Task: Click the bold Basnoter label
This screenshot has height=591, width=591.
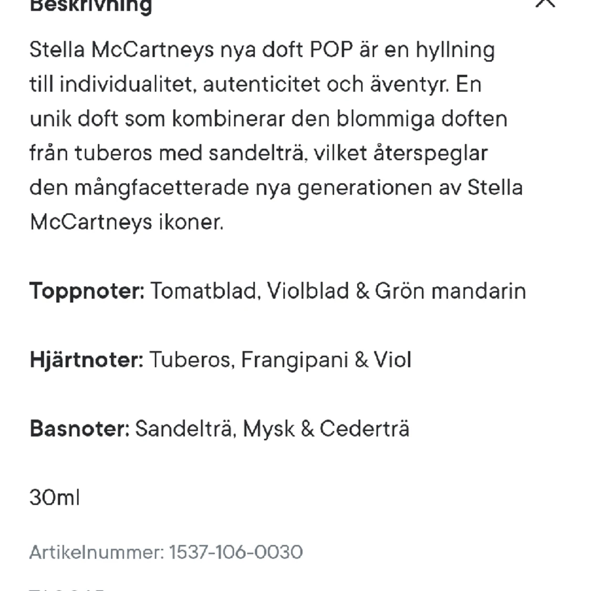Action: [79, 429]
